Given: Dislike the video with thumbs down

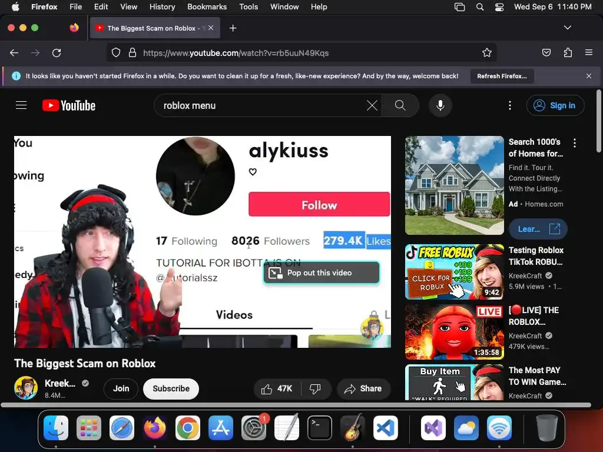Looking at the screenshot, I should pyautogui.click(x=315, y=389).
